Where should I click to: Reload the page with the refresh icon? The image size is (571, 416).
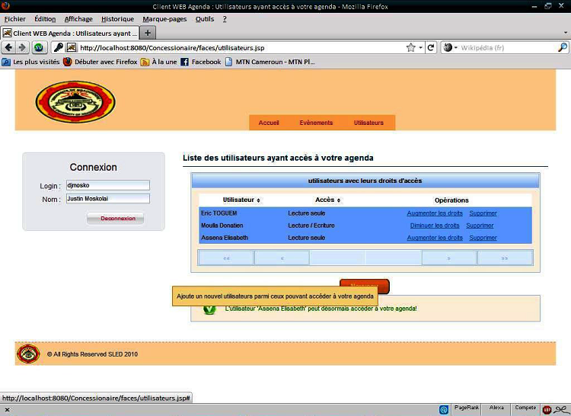click(x=431, y=47)
